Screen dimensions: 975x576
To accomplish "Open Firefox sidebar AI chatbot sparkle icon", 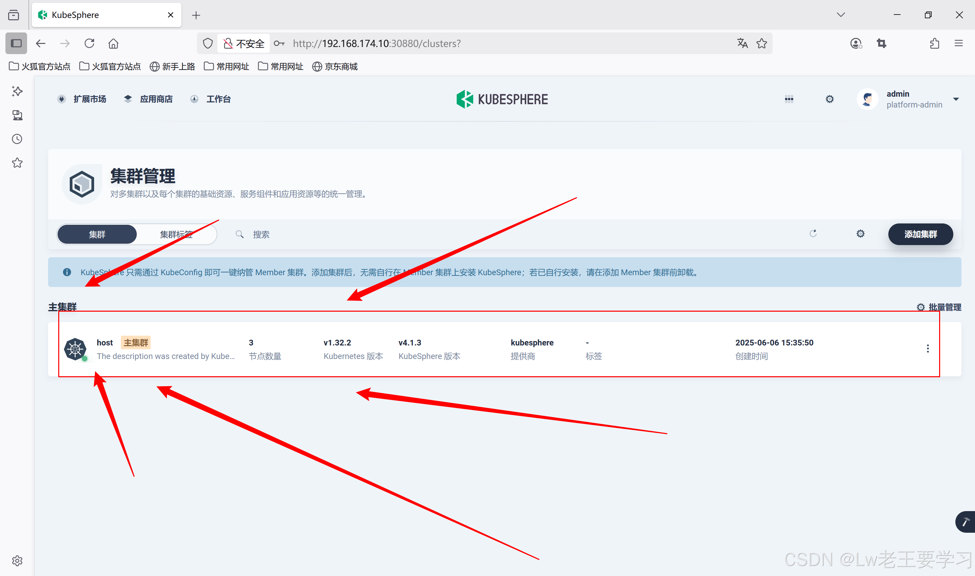I will [17, 91].
